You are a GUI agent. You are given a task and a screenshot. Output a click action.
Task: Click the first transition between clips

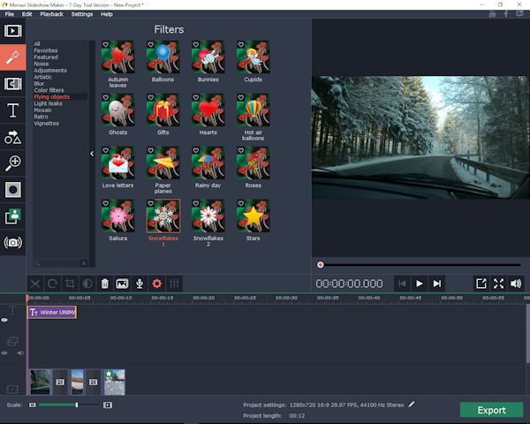60,382
